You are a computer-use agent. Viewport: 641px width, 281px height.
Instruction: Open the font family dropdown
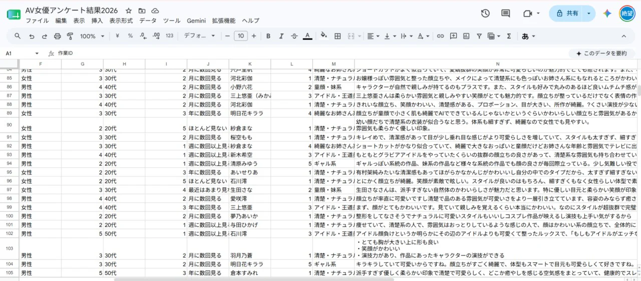tap(199, 36)
